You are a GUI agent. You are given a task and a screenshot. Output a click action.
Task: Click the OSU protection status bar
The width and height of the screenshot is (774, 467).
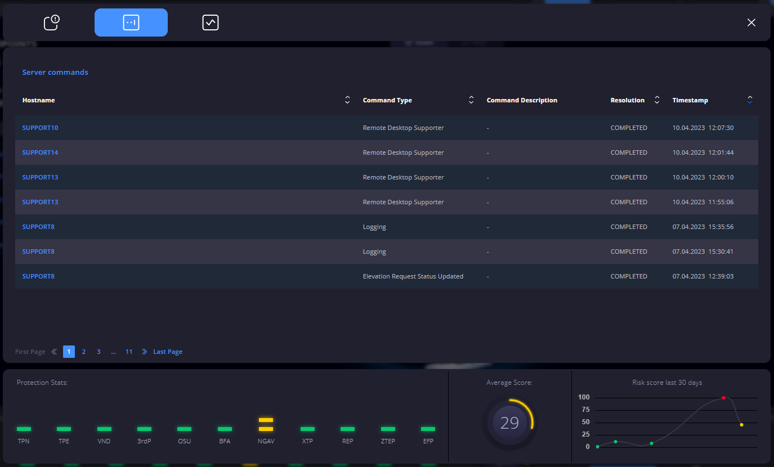[185, 429]
